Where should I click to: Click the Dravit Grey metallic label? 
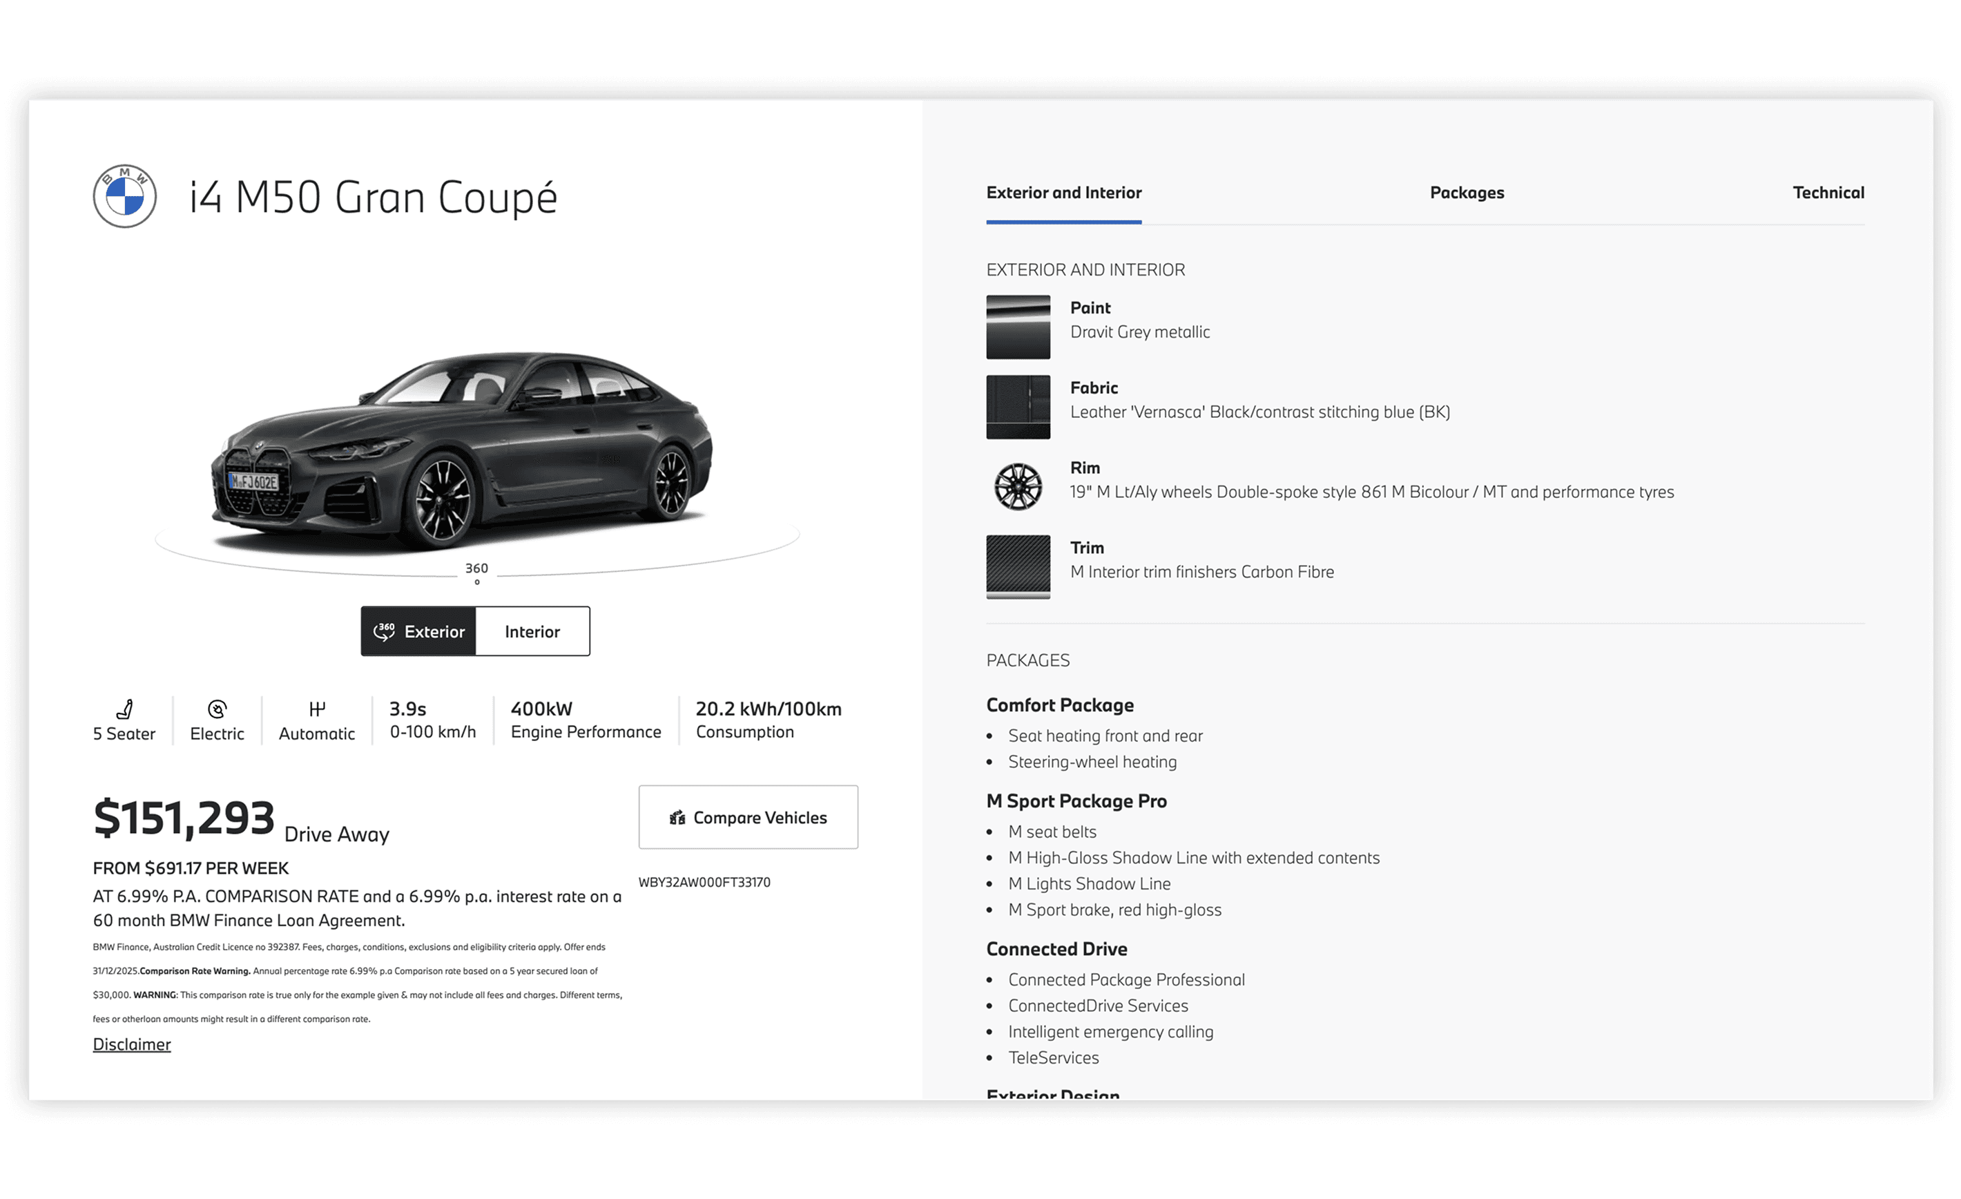point(1140,332)
